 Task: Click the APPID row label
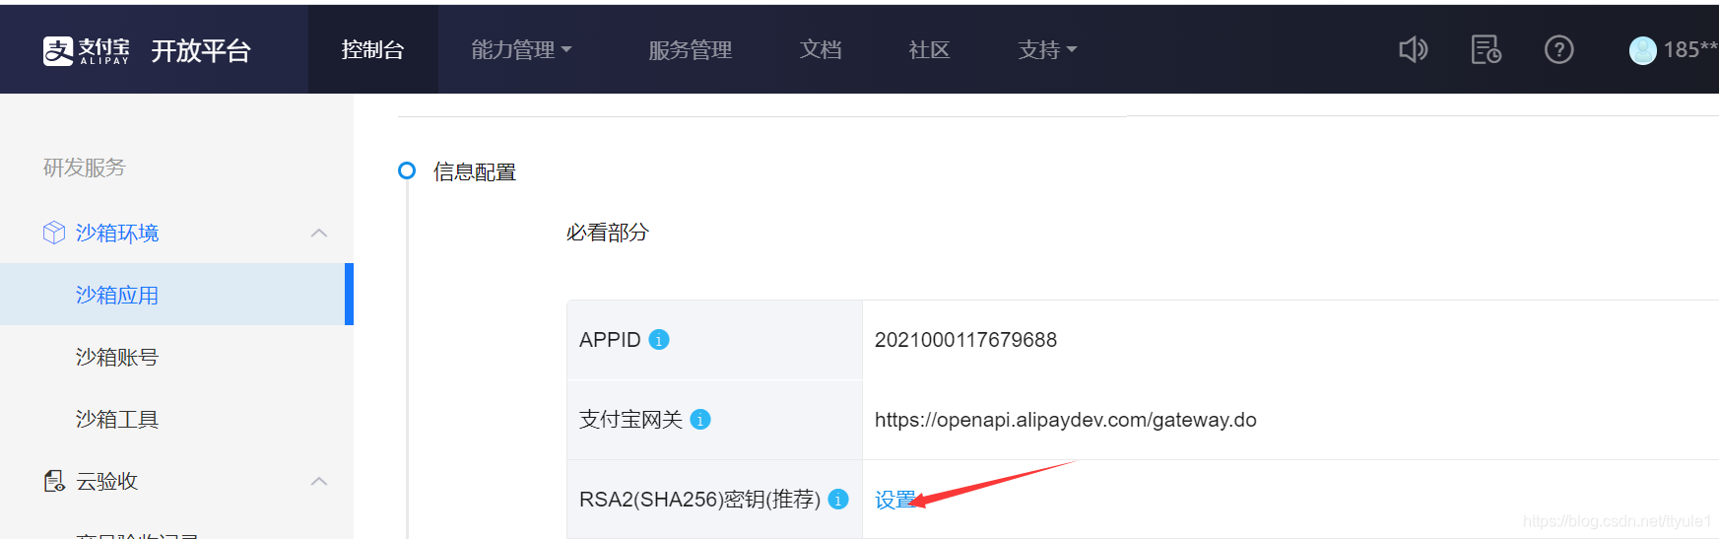click(610, 340)
